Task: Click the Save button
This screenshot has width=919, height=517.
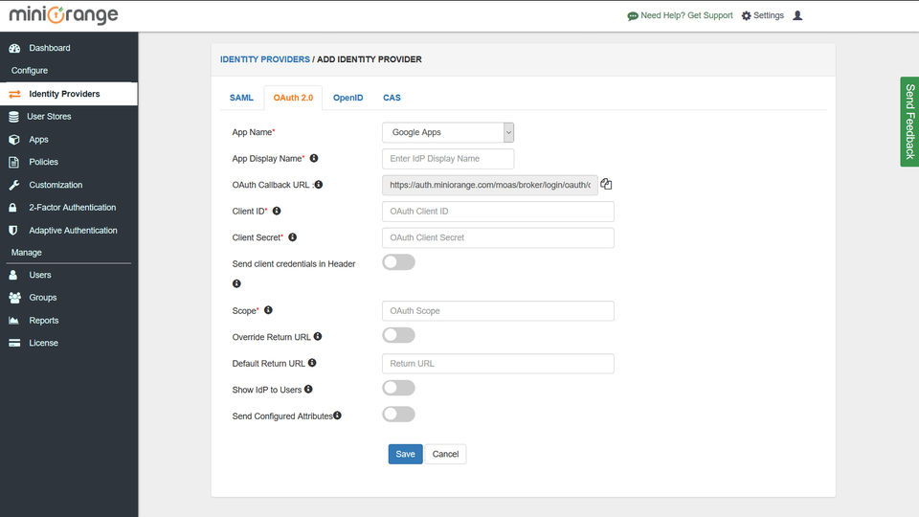Action: click(x=405, y=454)
